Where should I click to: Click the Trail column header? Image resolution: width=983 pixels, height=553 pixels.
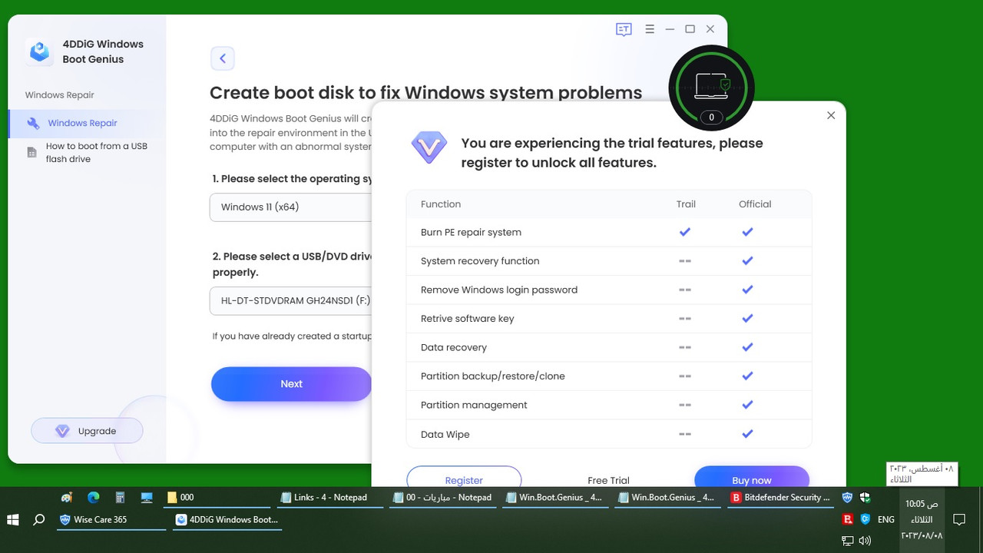click(x=686, y=204)
